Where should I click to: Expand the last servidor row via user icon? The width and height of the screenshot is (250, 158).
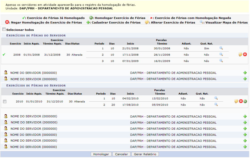pyautogui.click(x=6, y=147)
